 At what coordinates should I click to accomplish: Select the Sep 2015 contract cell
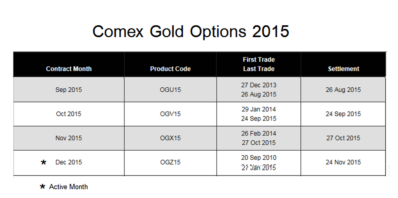pos(69,90)
